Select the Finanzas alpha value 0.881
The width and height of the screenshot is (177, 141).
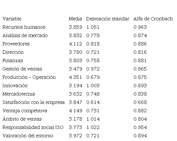[140, 60]
